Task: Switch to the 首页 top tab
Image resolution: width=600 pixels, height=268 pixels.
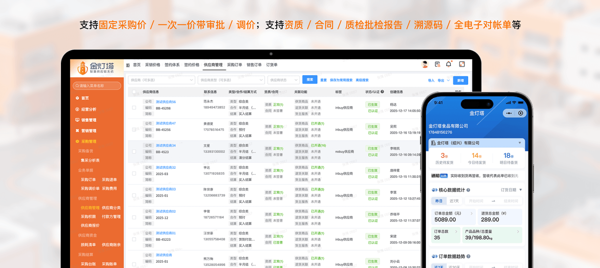Action: (137, 65)
